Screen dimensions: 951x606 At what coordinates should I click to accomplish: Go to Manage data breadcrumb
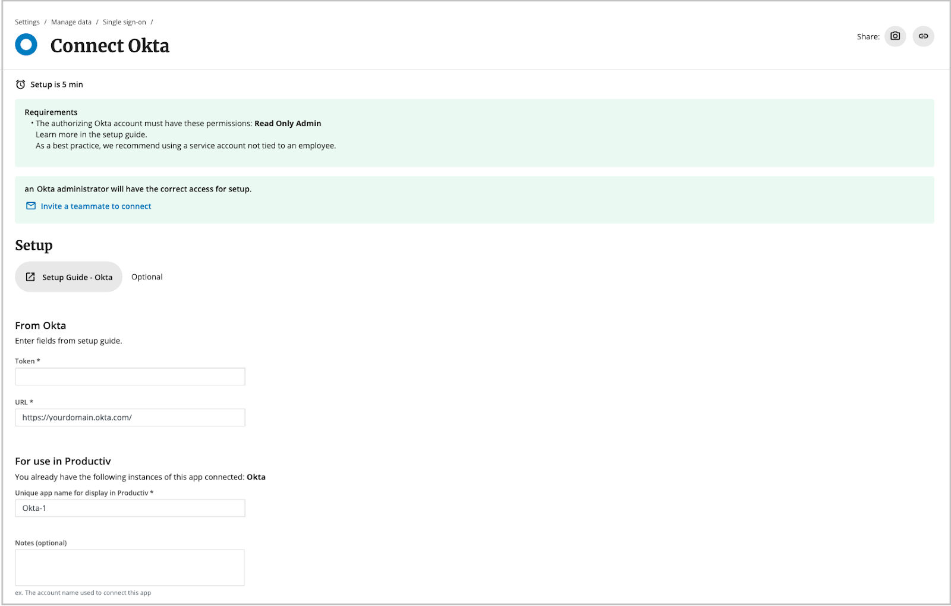pos(71,22)
